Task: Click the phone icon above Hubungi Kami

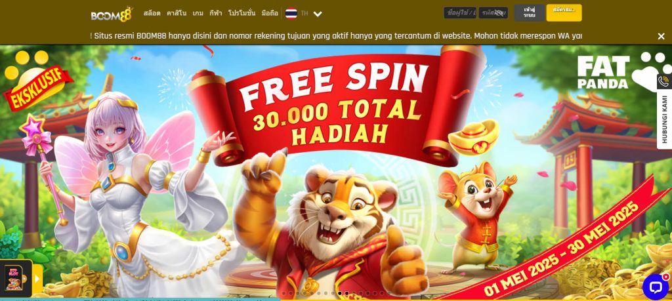Action: click(x=664, y=81)
